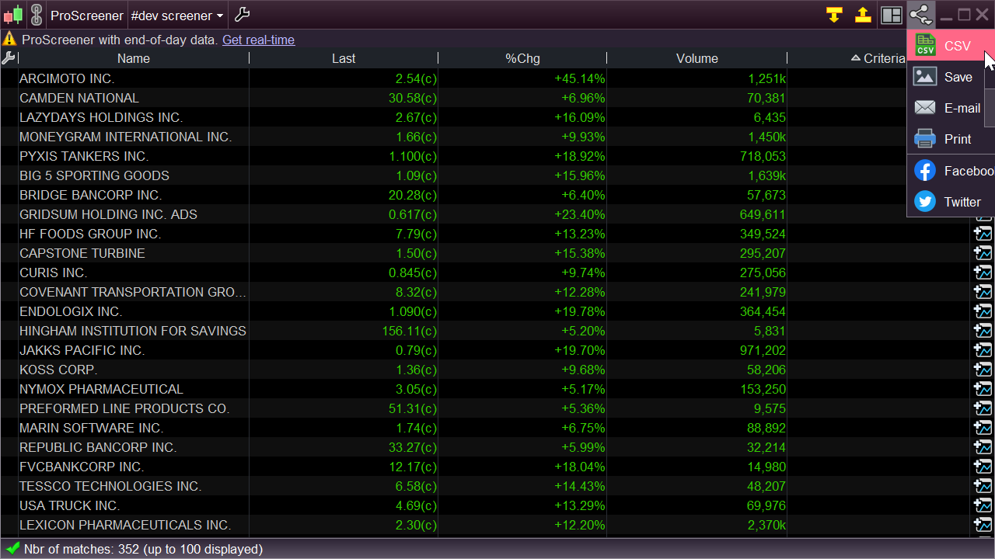Viewport: 995px width, 559px height.
Task: Click the green checkmark status icon
Action: 12,549
